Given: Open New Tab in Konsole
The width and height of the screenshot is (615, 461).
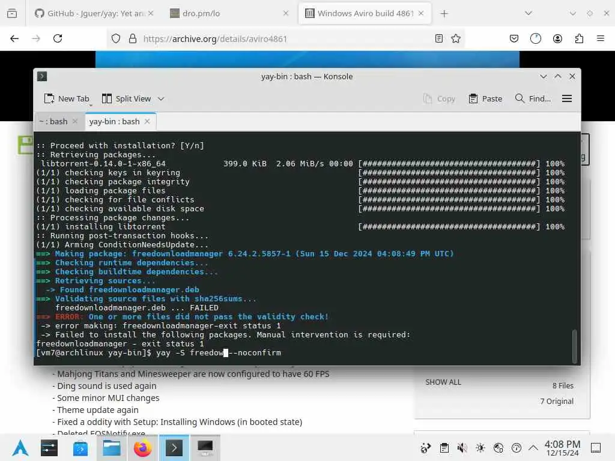Looking at the screenshot, I should point(67,99).
